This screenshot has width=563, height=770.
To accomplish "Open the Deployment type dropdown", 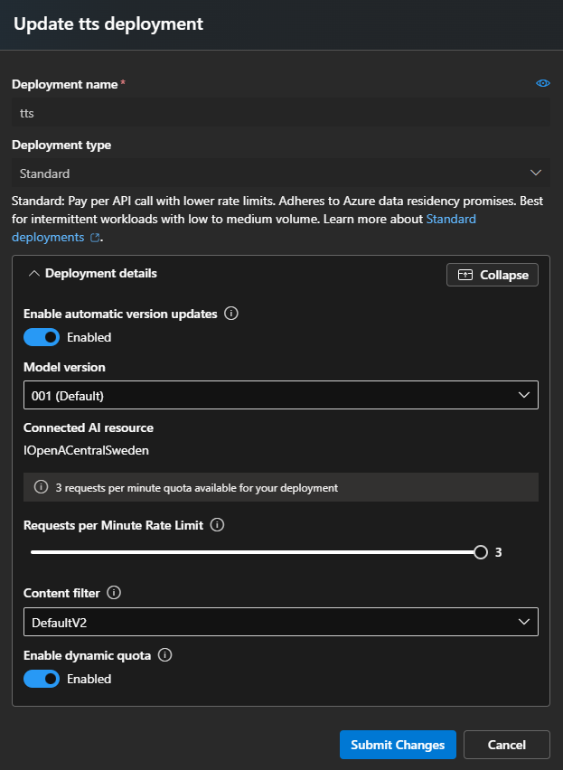I will (281, 173).
